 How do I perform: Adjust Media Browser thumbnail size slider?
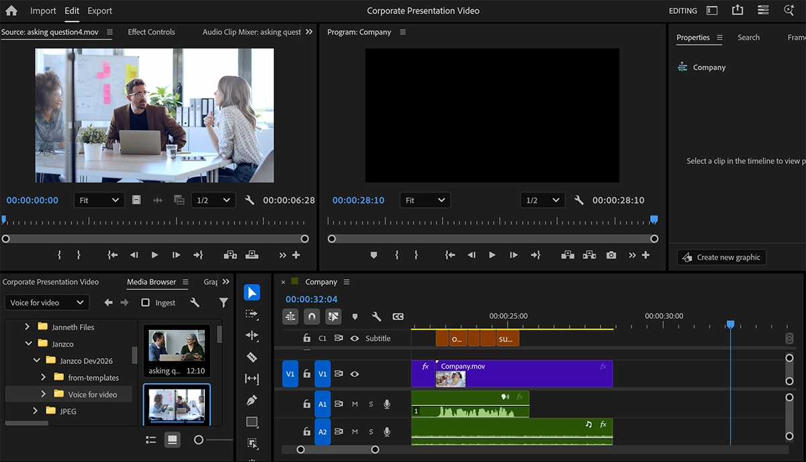click(x=198, y=440)
